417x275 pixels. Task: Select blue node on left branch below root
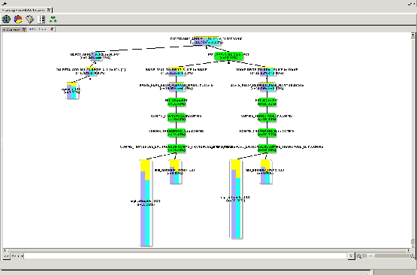[95, 56]
